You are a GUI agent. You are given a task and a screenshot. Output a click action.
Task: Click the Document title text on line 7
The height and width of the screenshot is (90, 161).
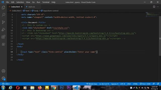[32, 22]
